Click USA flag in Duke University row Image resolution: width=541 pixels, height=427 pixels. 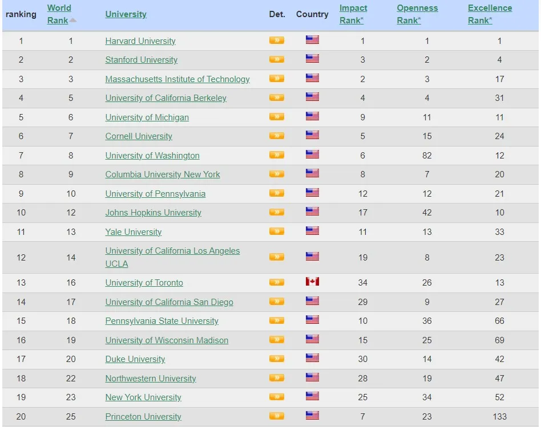pos(312,358)
